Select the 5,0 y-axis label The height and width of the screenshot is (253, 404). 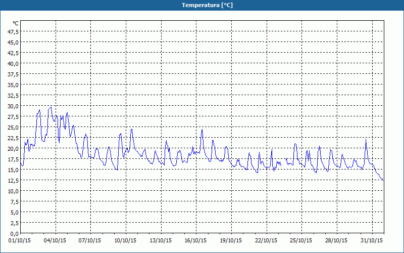(x=15, y=213)
